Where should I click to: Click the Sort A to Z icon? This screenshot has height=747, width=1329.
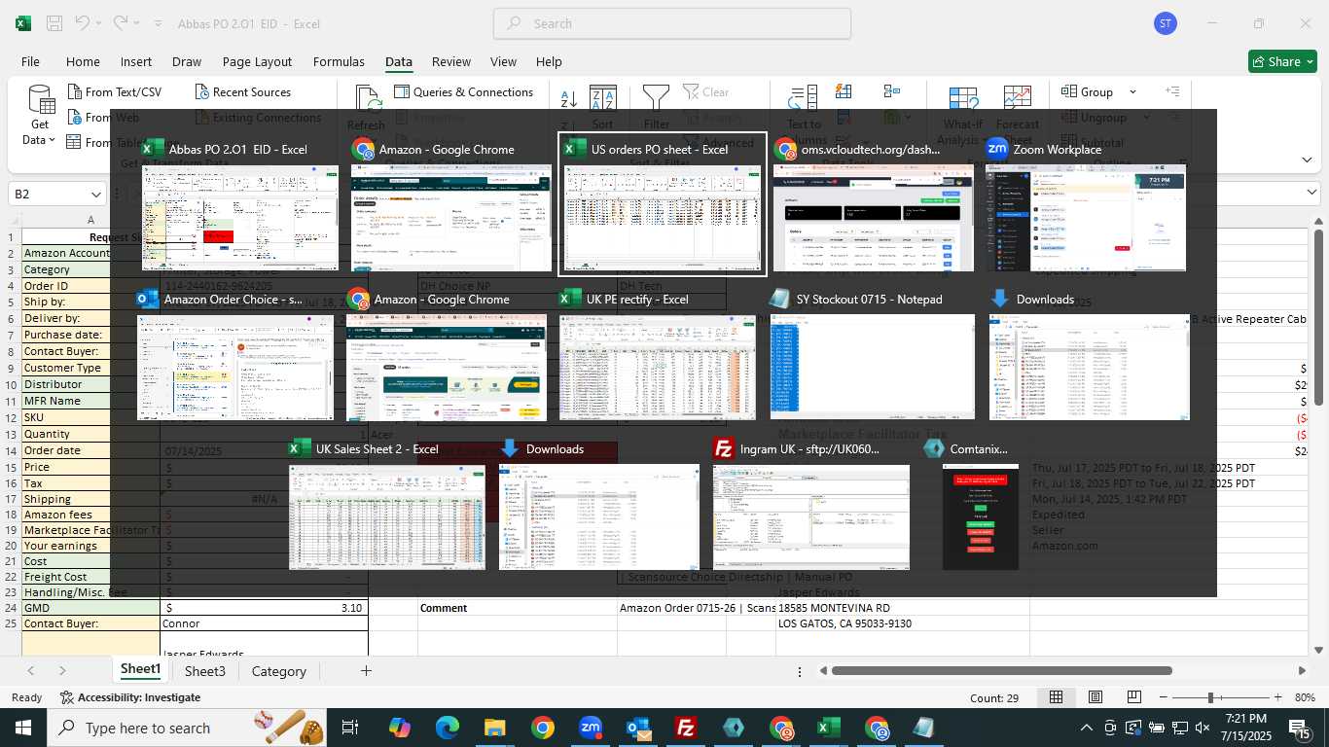[x=569, y=98]
